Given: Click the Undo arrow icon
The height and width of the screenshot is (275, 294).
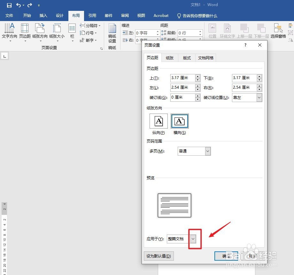Looking at the screenshot, I should point(19,5).
